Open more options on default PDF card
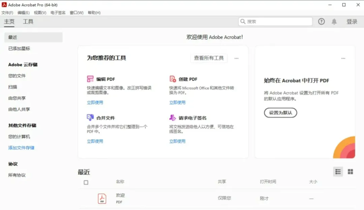The image size is (364, 210). 343,58
